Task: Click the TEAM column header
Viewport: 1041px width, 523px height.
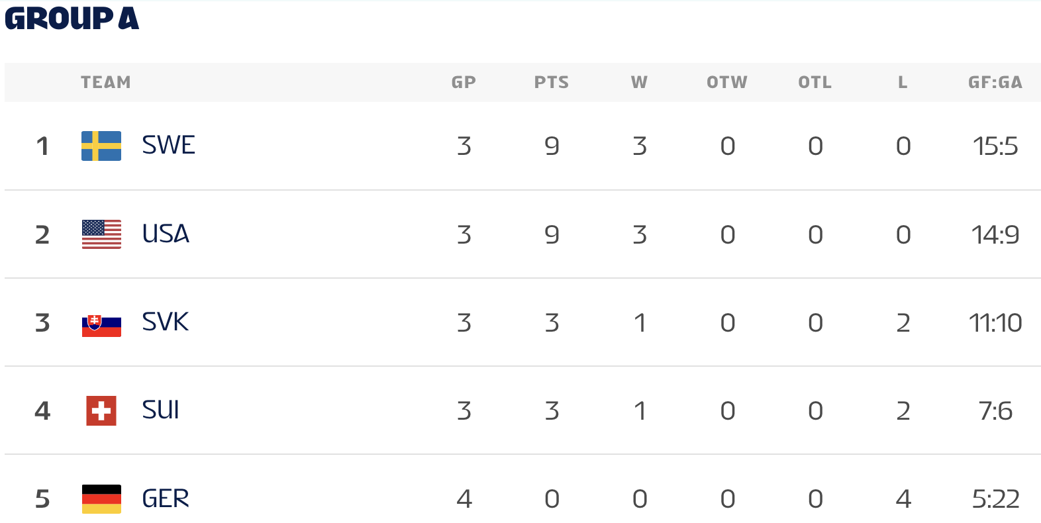Action: pos(106,83)
